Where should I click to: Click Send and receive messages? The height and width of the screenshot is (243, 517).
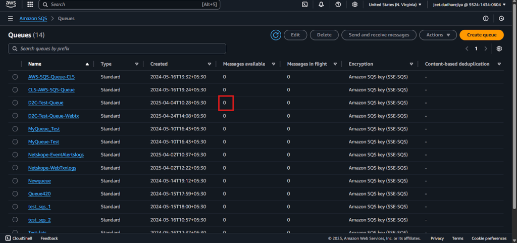(379, 35)
